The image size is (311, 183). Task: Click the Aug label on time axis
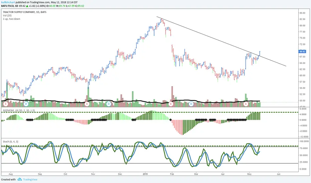coord(11,174)
